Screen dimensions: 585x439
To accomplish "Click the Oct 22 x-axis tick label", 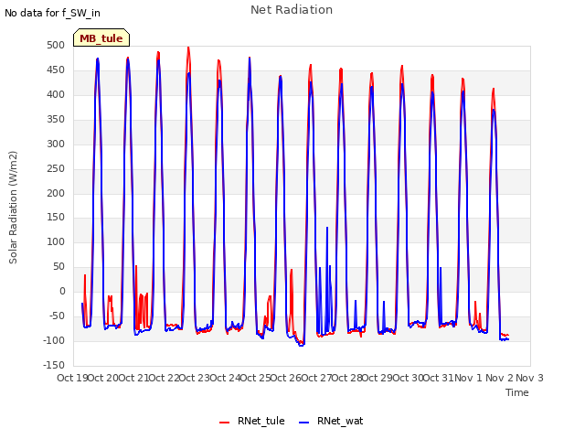I will coord(164,378).
